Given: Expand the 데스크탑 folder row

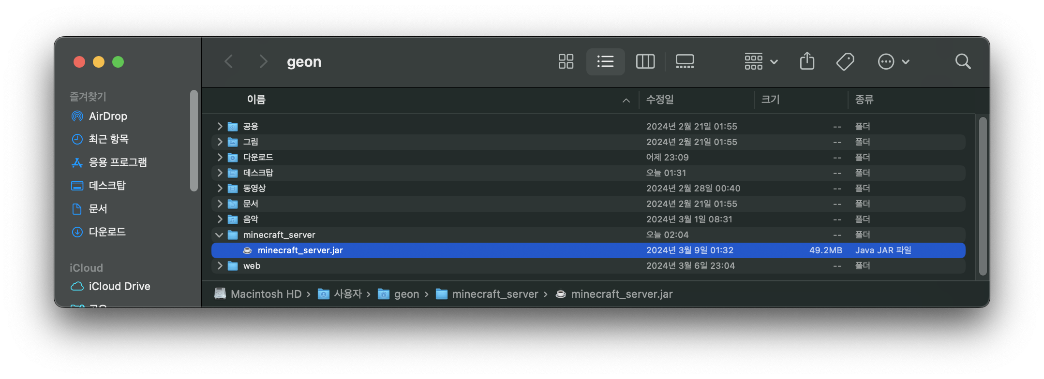Looking at the screenshot, I should pos(220,173).
